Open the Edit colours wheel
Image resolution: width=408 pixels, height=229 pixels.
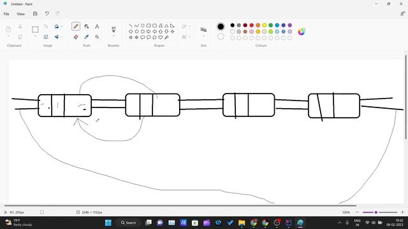(302, 32)
